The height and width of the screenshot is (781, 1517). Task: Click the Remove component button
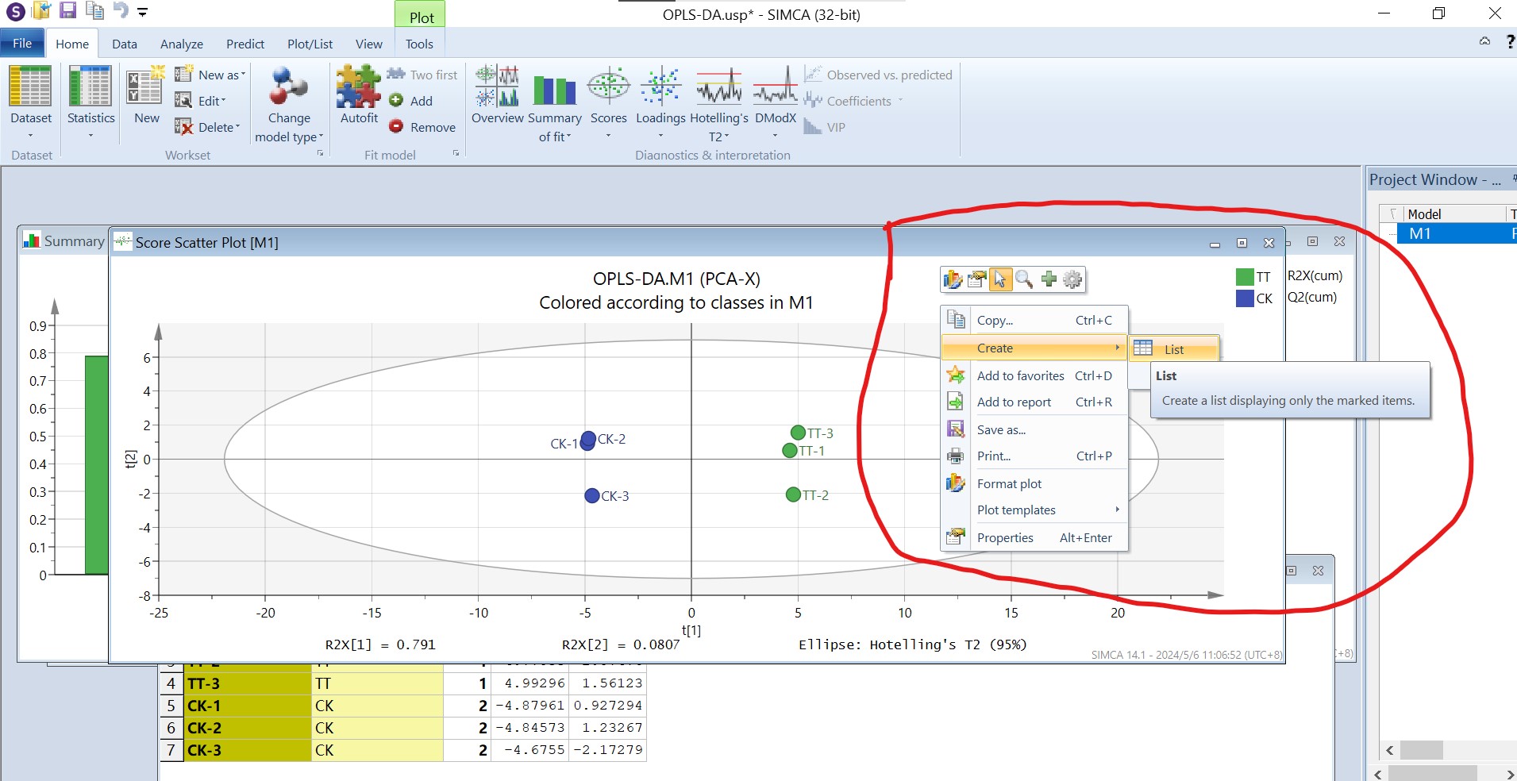coord(423,127)
